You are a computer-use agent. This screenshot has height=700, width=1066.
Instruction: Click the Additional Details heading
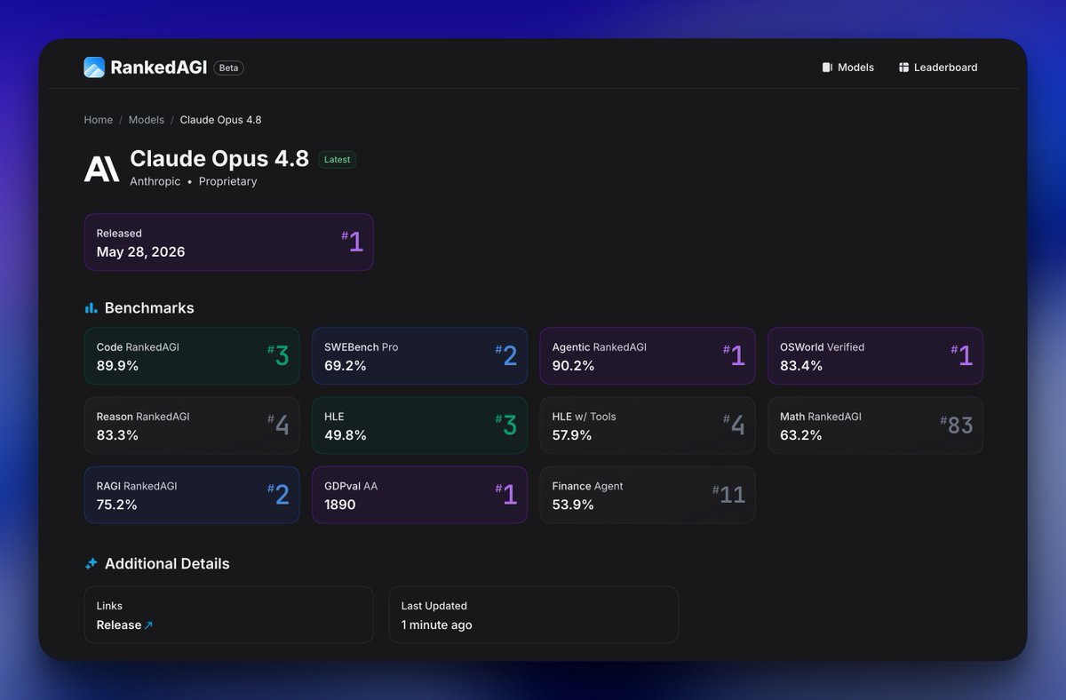(167, 564)
